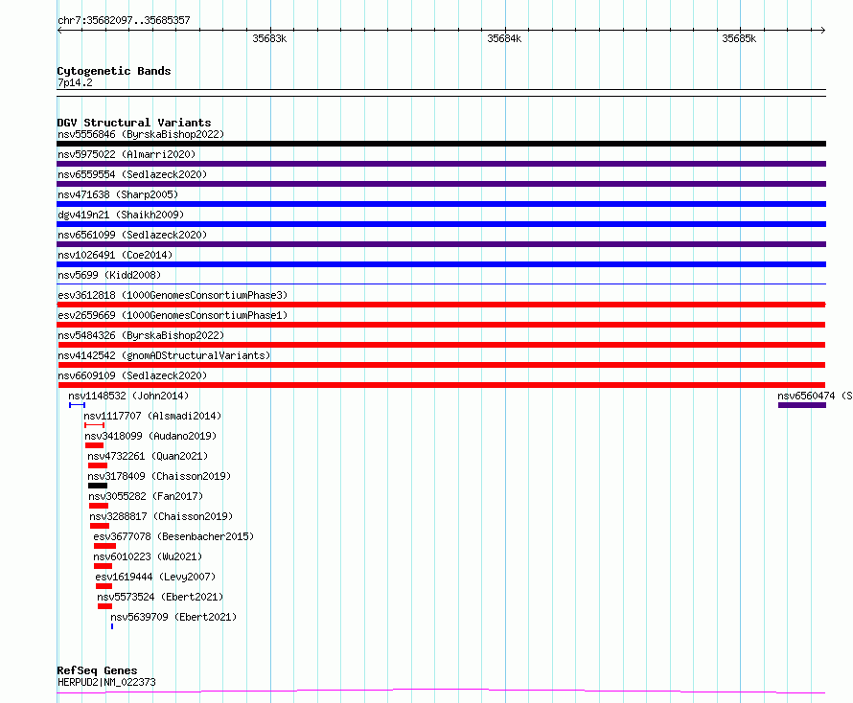Click the nsv3418099 (Audano2019) red block
The image size is (853, 703).
95,445
